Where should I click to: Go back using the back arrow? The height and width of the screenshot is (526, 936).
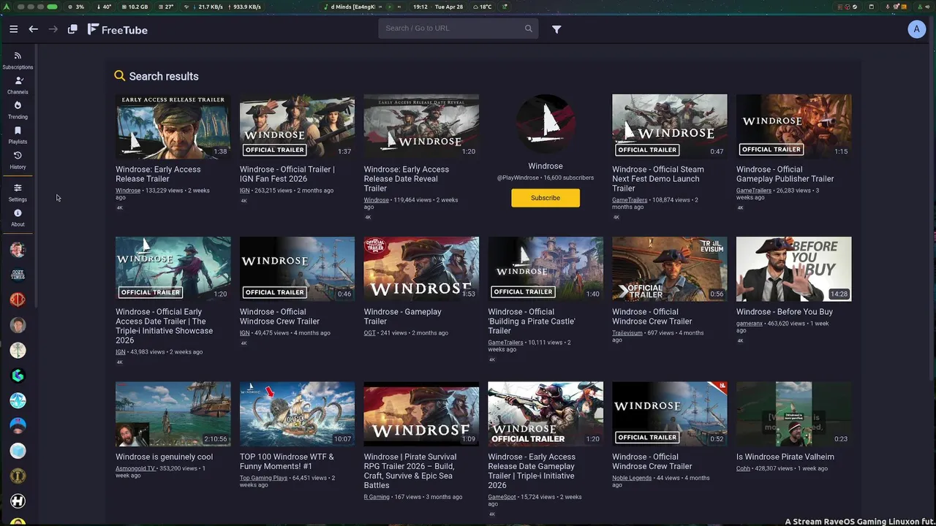click(33, 29)
